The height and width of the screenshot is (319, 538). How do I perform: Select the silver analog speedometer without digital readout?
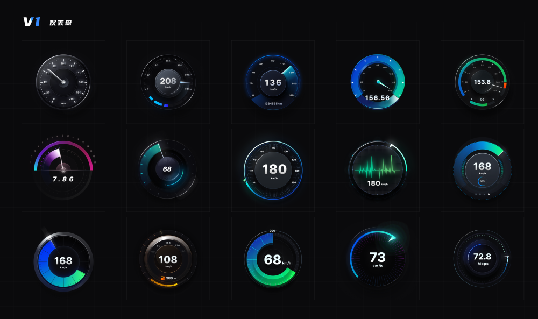point(63,82)
